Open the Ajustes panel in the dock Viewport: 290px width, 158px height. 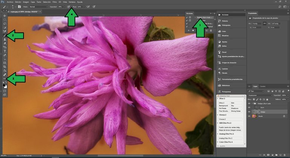click(225, 42)
